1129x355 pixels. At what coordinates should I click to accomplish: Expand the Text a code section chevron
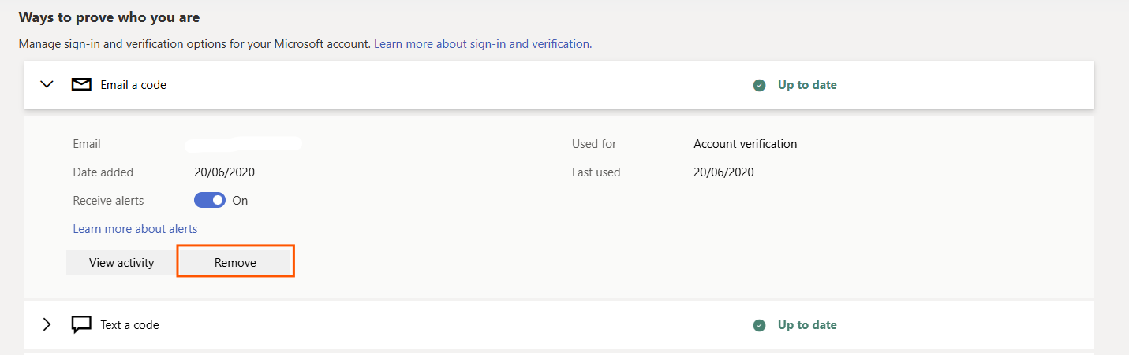pyautogui.click(x=47, y=324)
